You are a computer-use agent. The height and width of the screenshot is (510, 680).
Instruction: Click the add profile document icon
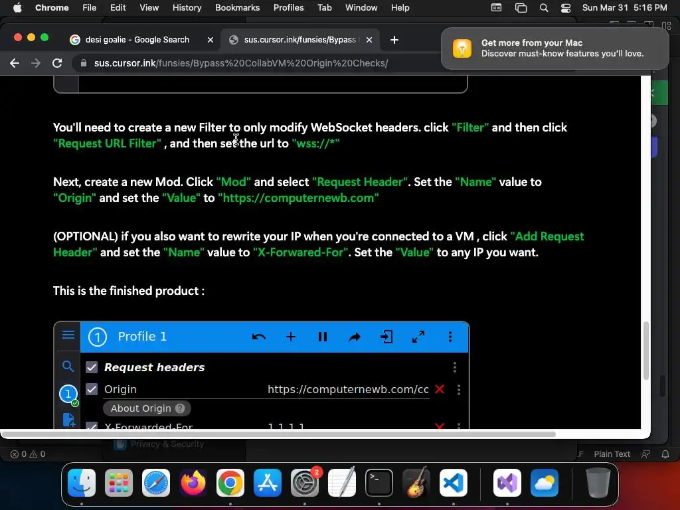(x=69, y=420)
